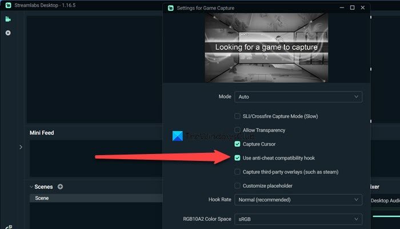
Task: Click the Scenes section title
Action: 43,187
